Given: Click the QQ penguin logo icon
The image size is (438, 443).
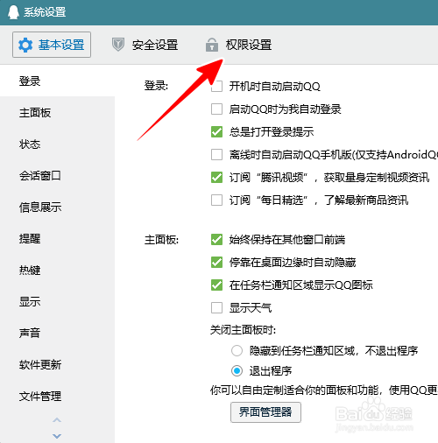Looking at the screenshot, I should 13,12.
